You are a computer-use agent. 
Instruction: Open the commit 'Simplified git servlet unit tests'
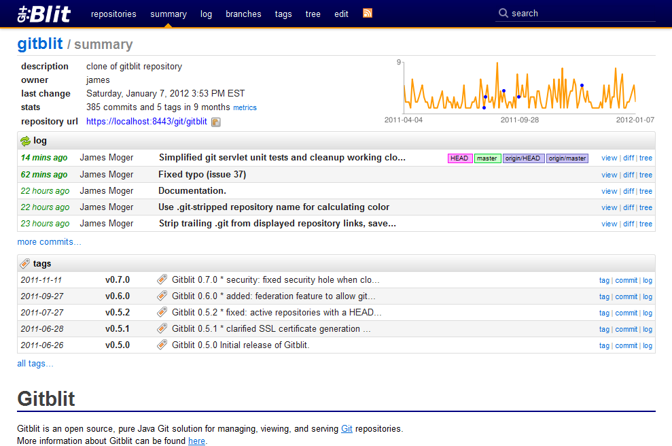point(282,157)
